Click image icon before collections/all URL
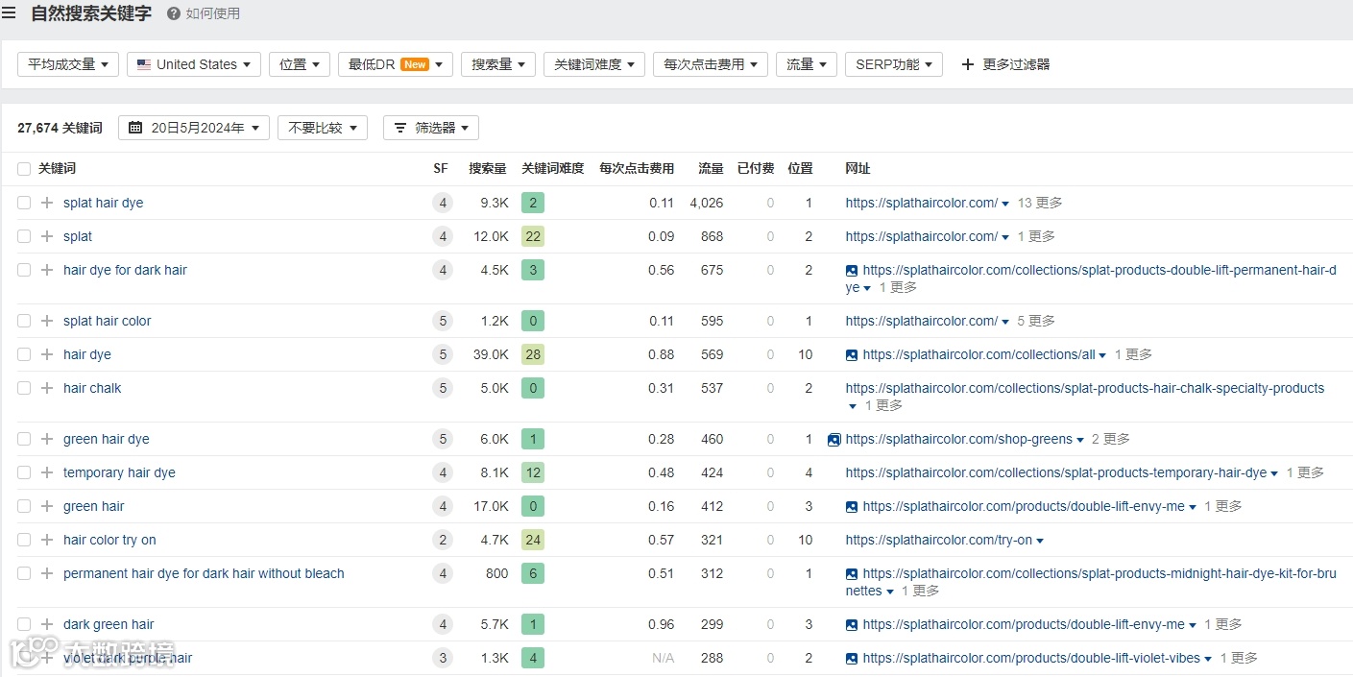 852,354
